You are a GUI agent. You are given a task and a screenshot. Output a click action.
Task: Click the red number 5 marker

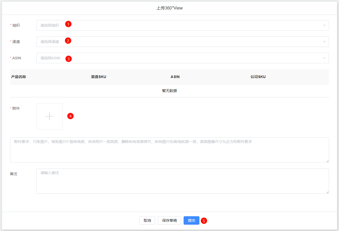coord(204,221)
